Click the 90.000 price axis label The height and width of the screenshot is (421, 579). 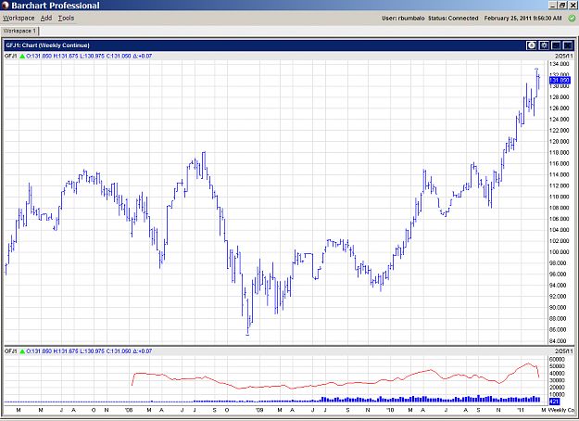click(559, 308)
